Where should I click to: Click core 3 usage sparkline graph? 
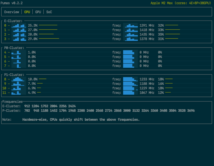19,39
